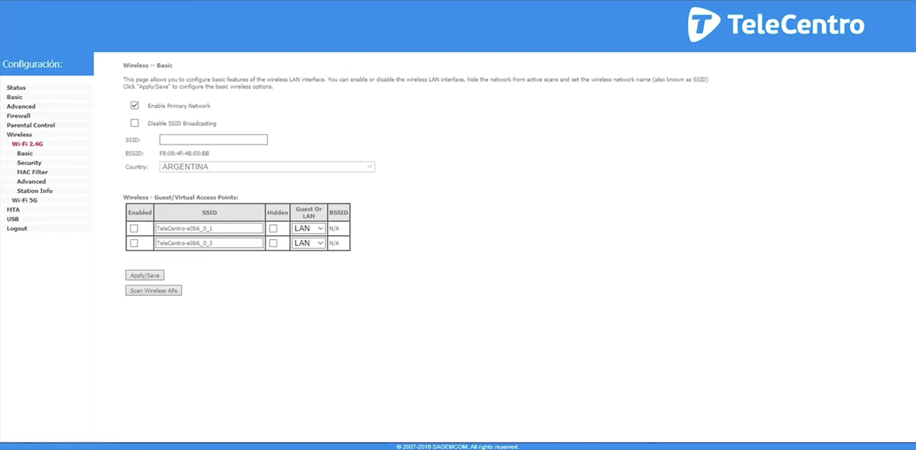
Task: Open Parental Control in sidebar
Action: 31,125
